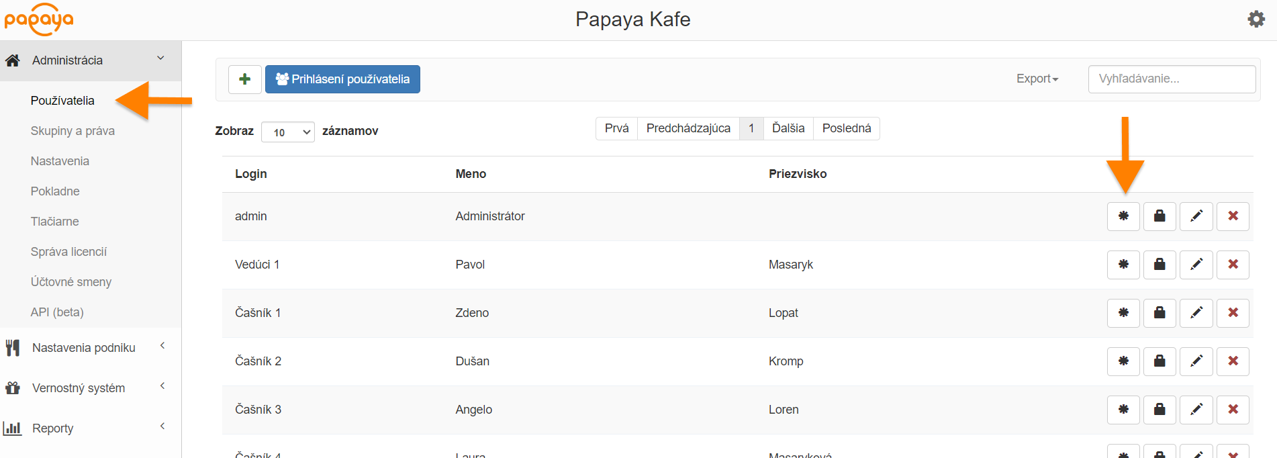Click the Vyhľadávanie search field
The width and height of the screenshot is (1277, 458).
pyautogui.click(x=1172, y=79)
